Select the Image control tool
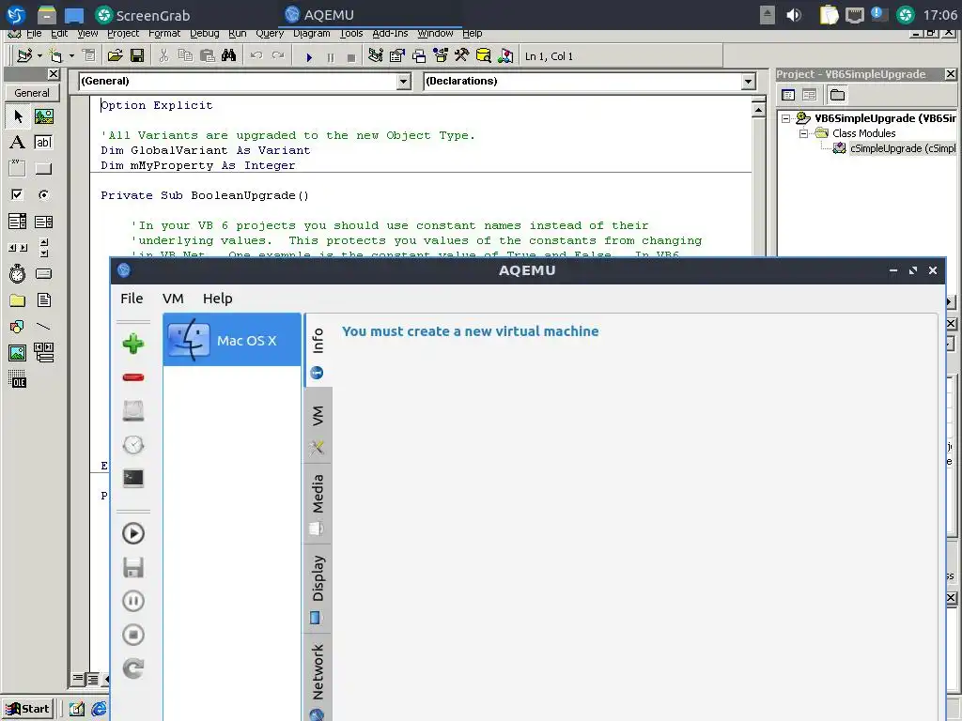 (x=17, y=353)
